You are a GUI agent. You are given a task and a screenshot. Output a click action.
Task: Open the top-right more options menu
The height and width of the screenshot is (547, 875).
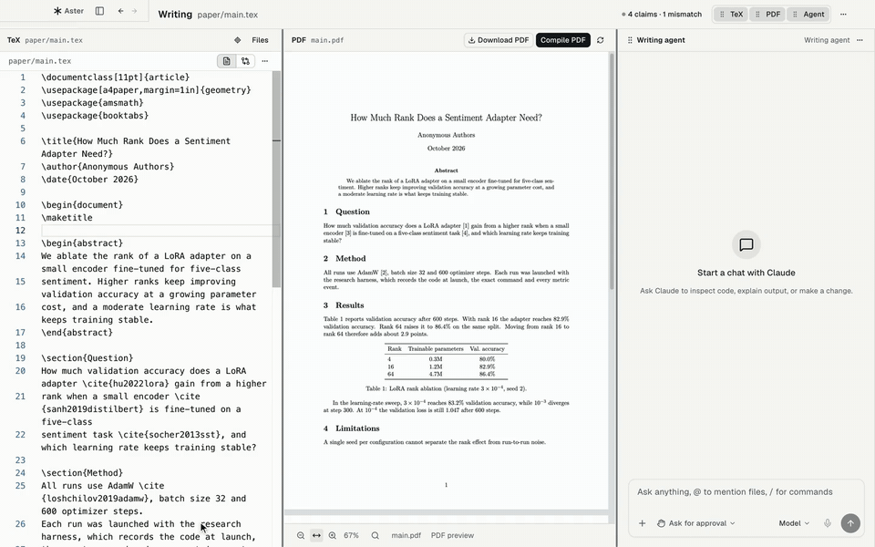(843, 14)
